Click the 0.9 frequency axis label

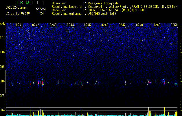tap(3, 67)
